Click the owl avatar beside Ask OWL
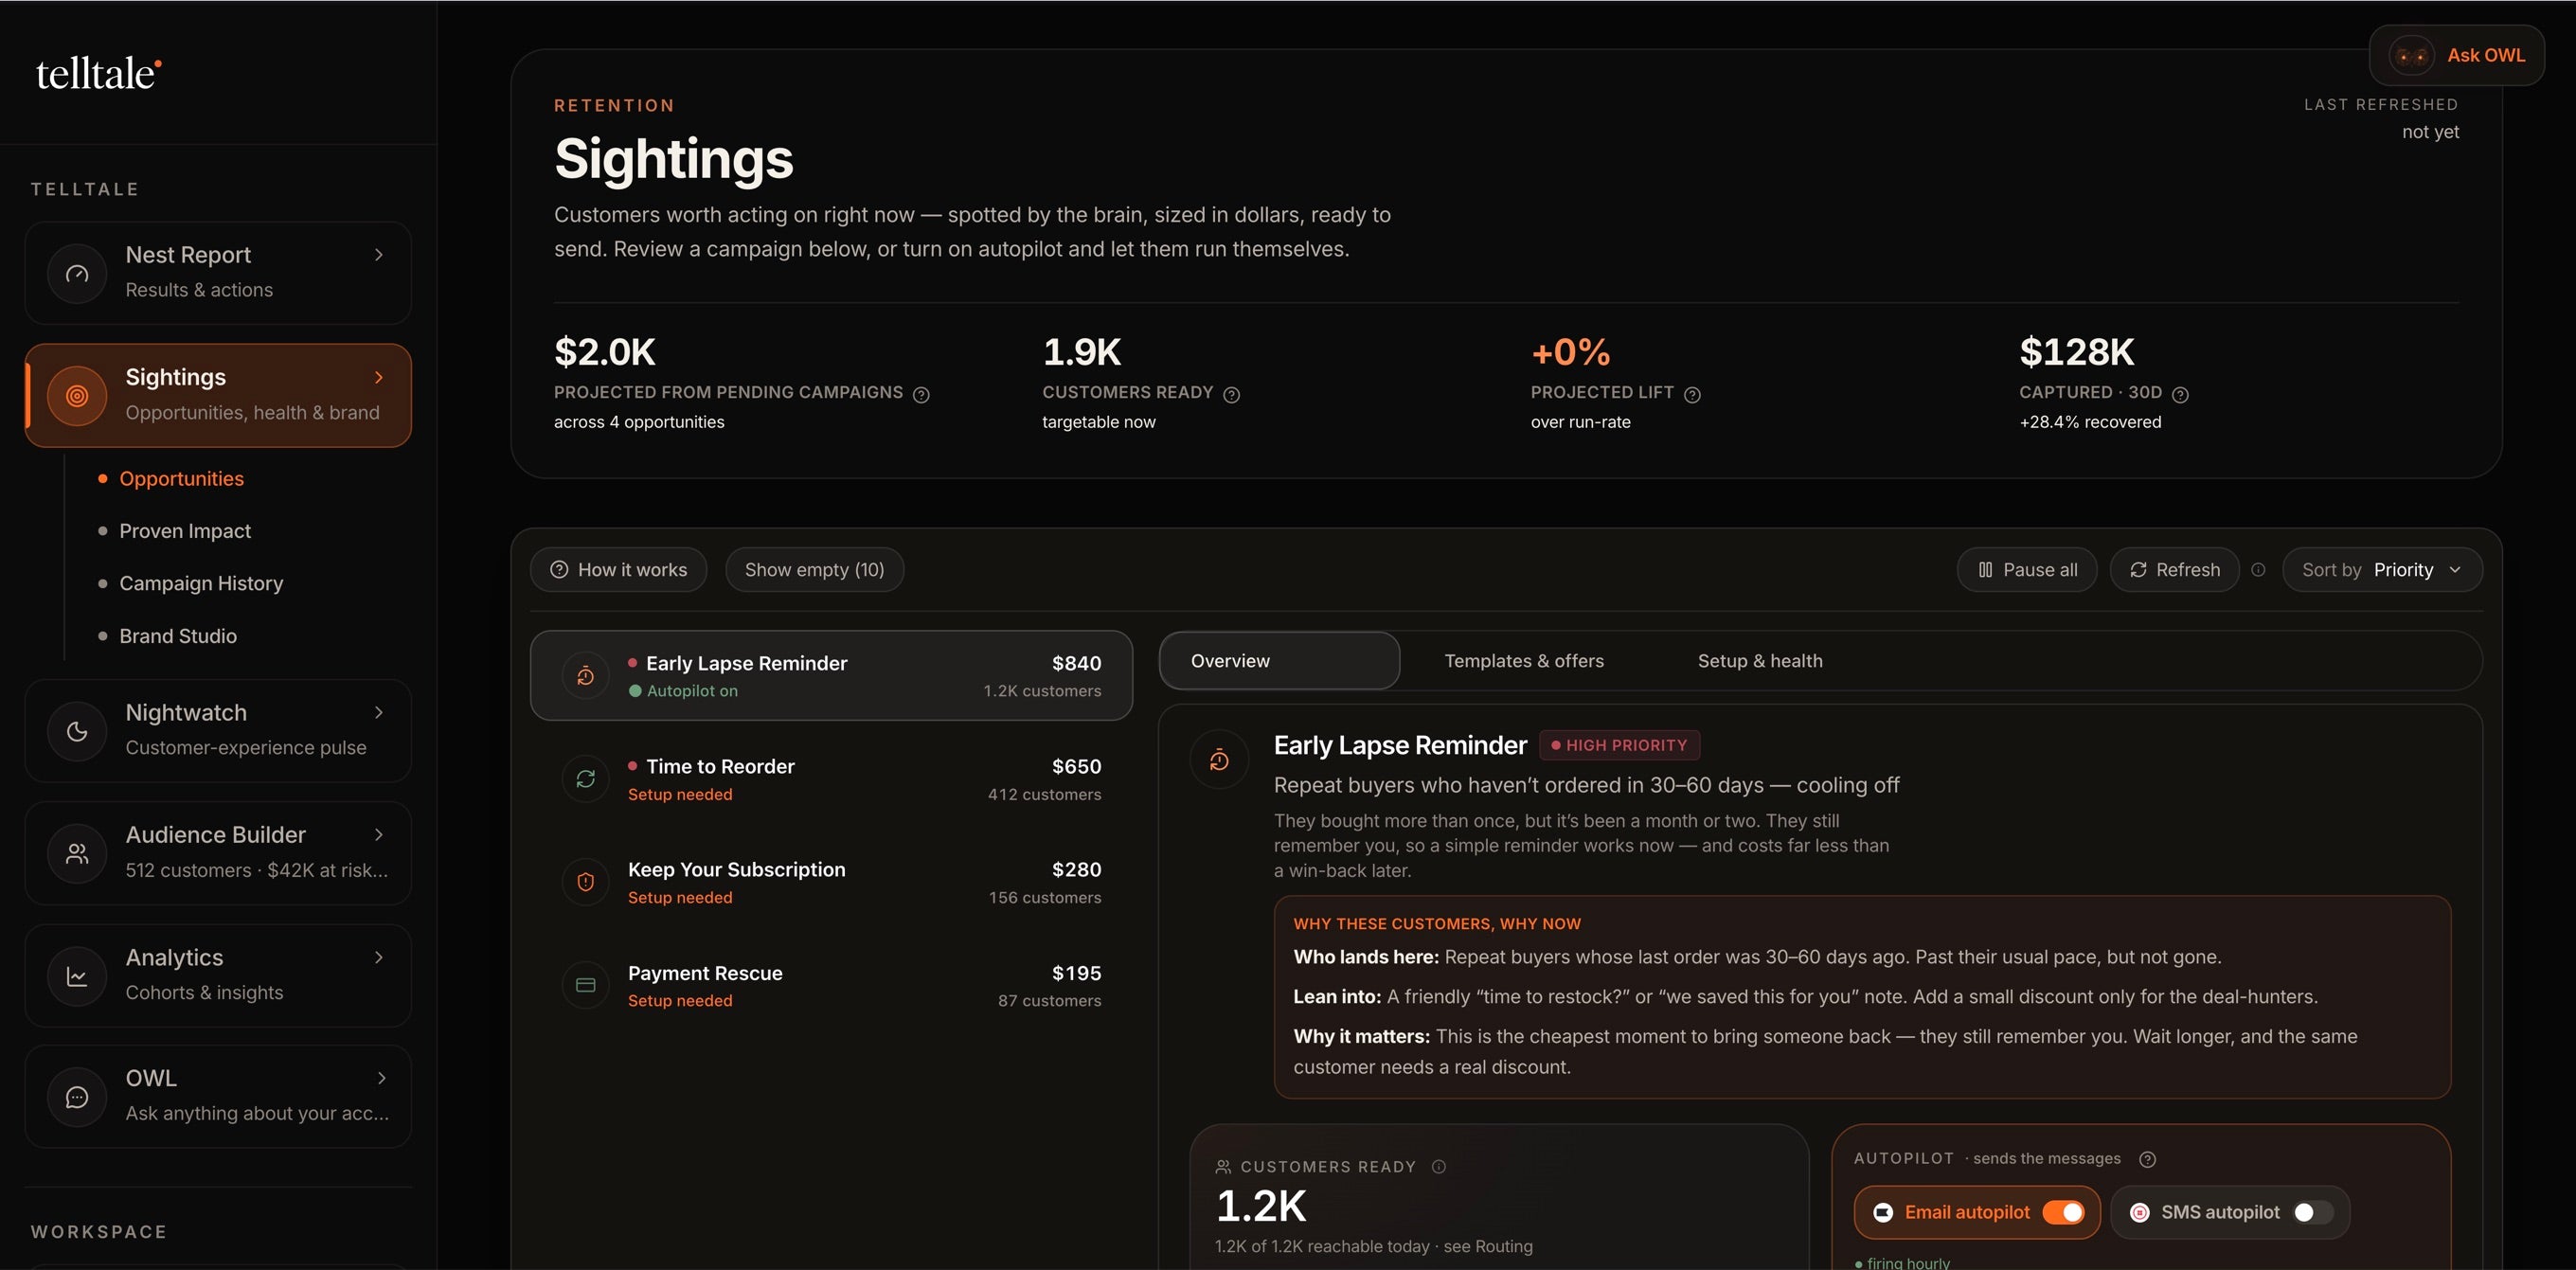The width and height of the screenshot is (2576, 1270). (x=2411, y=56)
